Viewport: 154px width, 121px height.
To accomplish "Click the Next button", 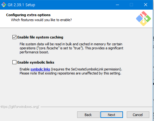I will pos(112,114).
